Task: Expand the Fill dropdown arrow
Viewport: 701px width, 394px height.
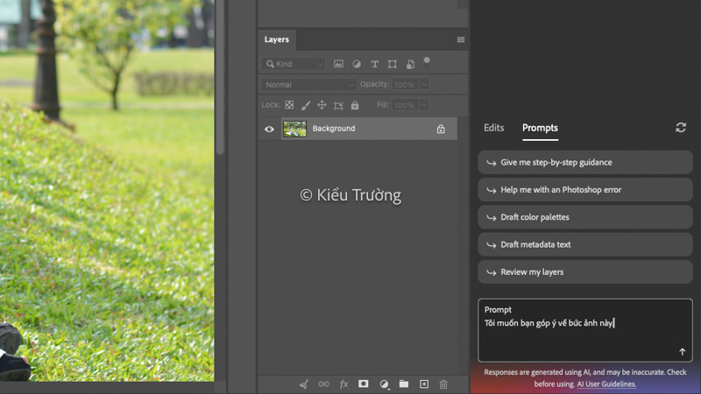Action: (x=424, y=105)
